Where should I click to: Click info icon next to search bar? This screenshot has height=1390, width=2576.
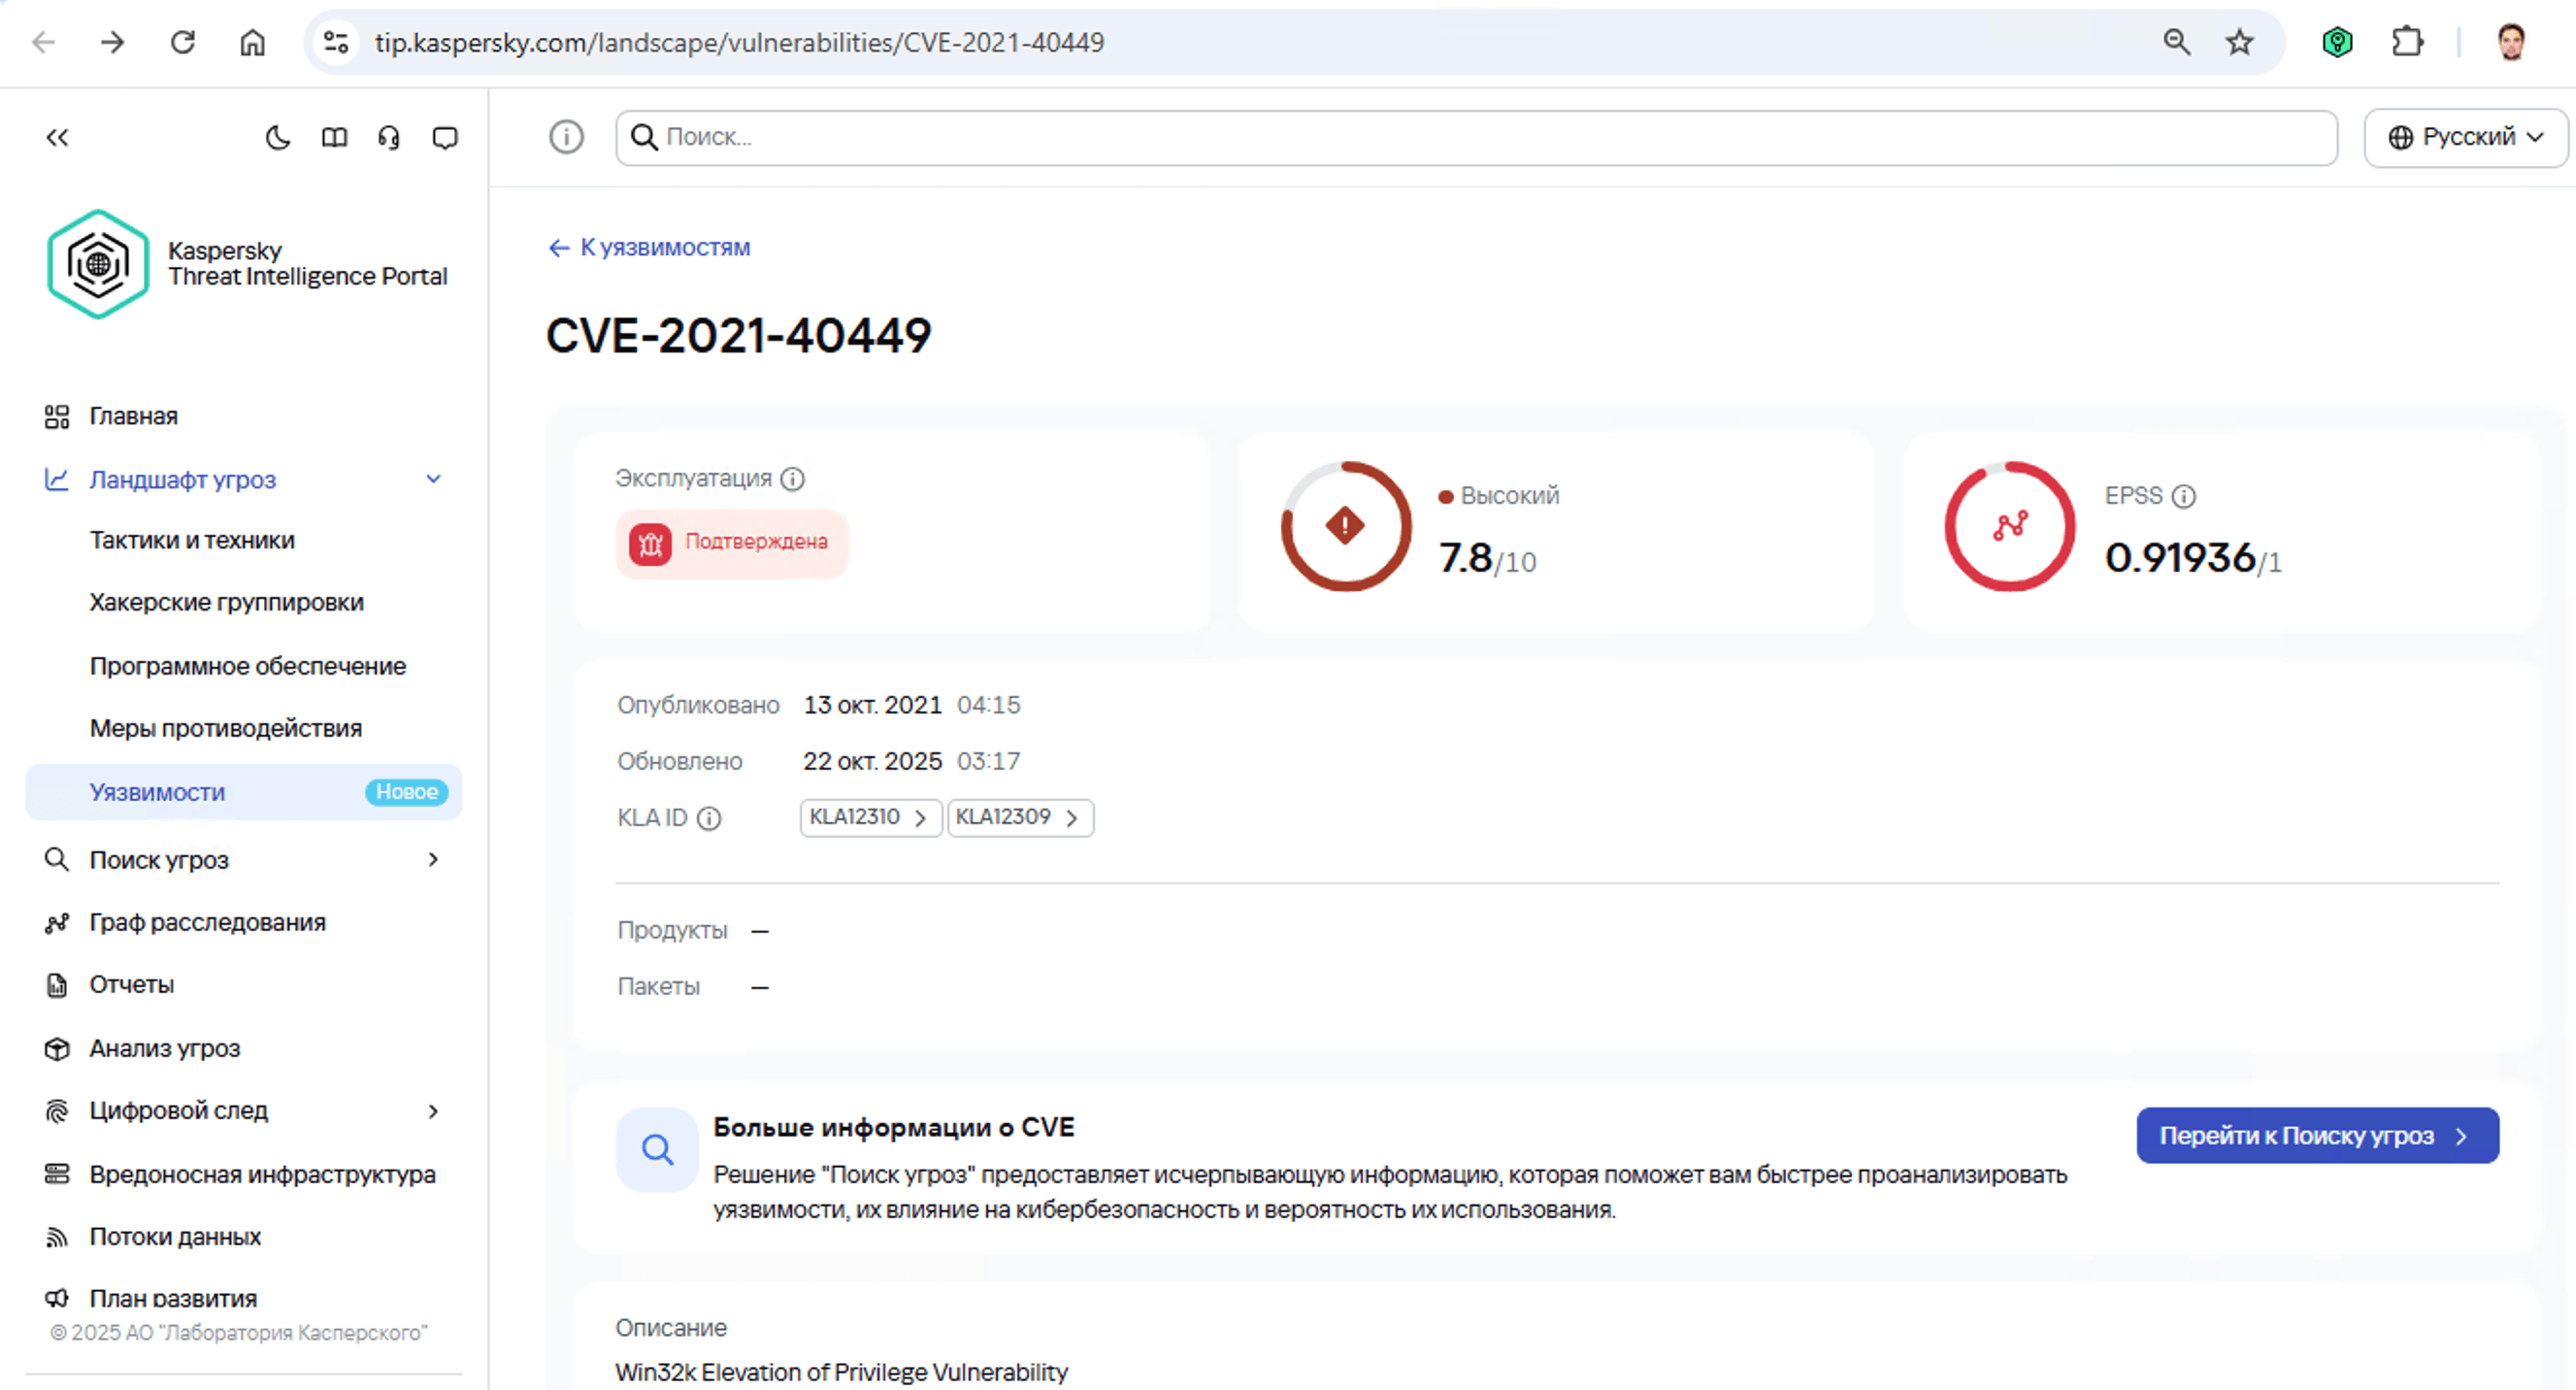click(566, 137)
